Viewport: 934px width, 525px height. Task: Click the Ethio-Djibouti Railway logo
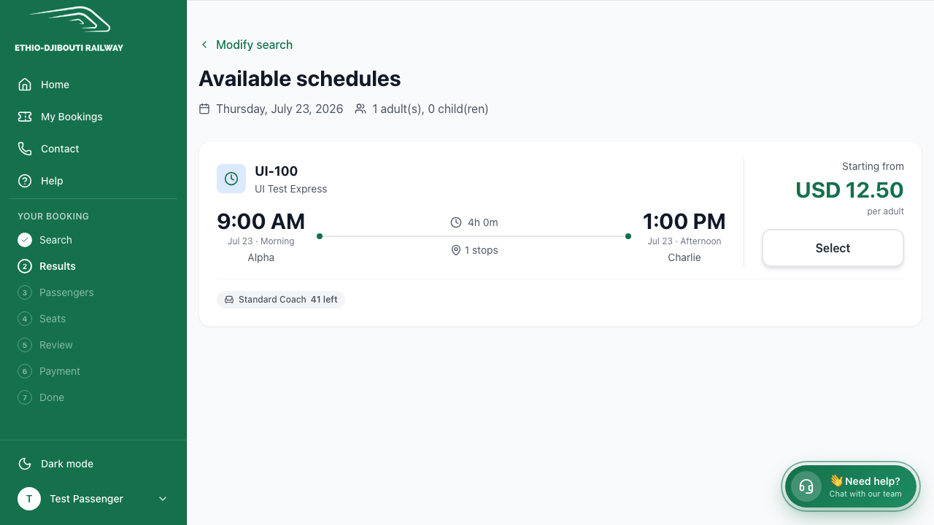[x=69, y=30]
